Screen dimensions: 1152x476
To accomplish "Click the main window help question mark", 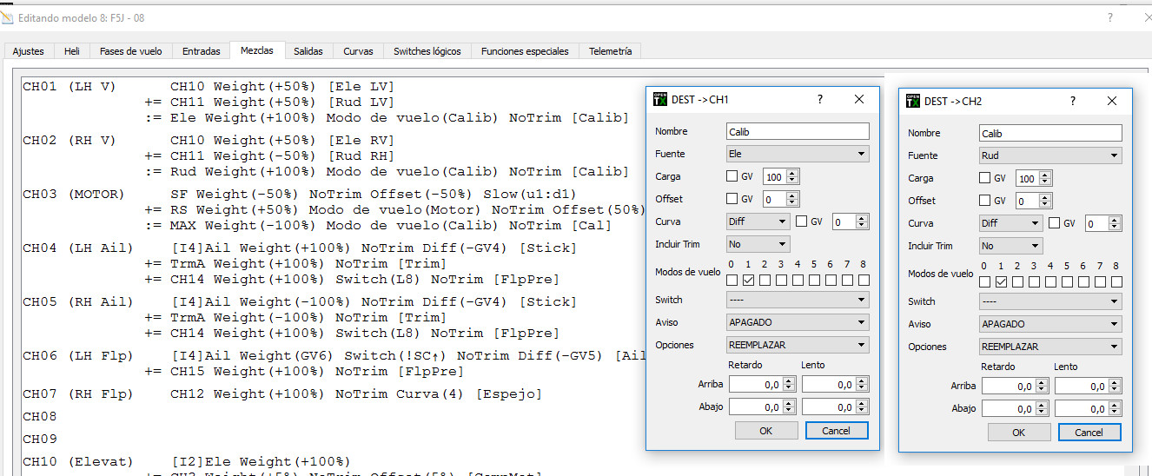I will [x=1109, y=17].
